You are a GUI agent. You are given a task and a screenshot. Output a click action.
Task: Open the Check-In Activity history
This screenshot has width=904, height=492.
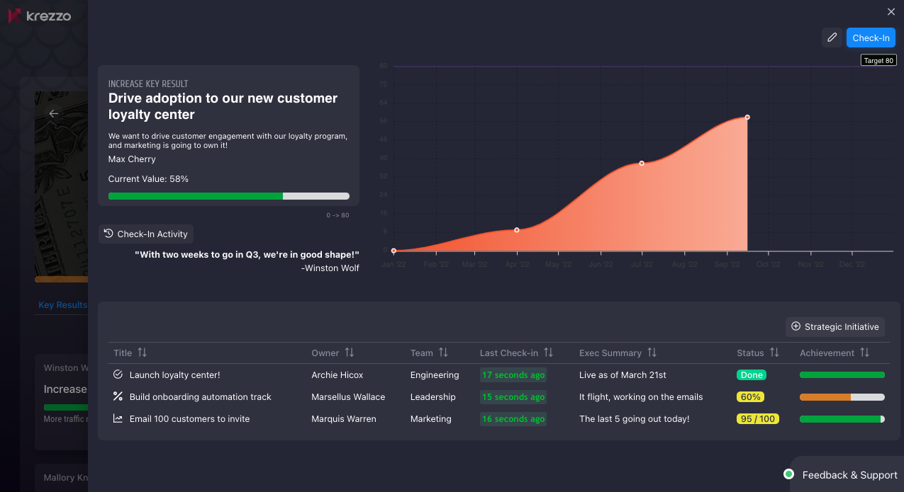pyautogui.click(x=146, y=234)
